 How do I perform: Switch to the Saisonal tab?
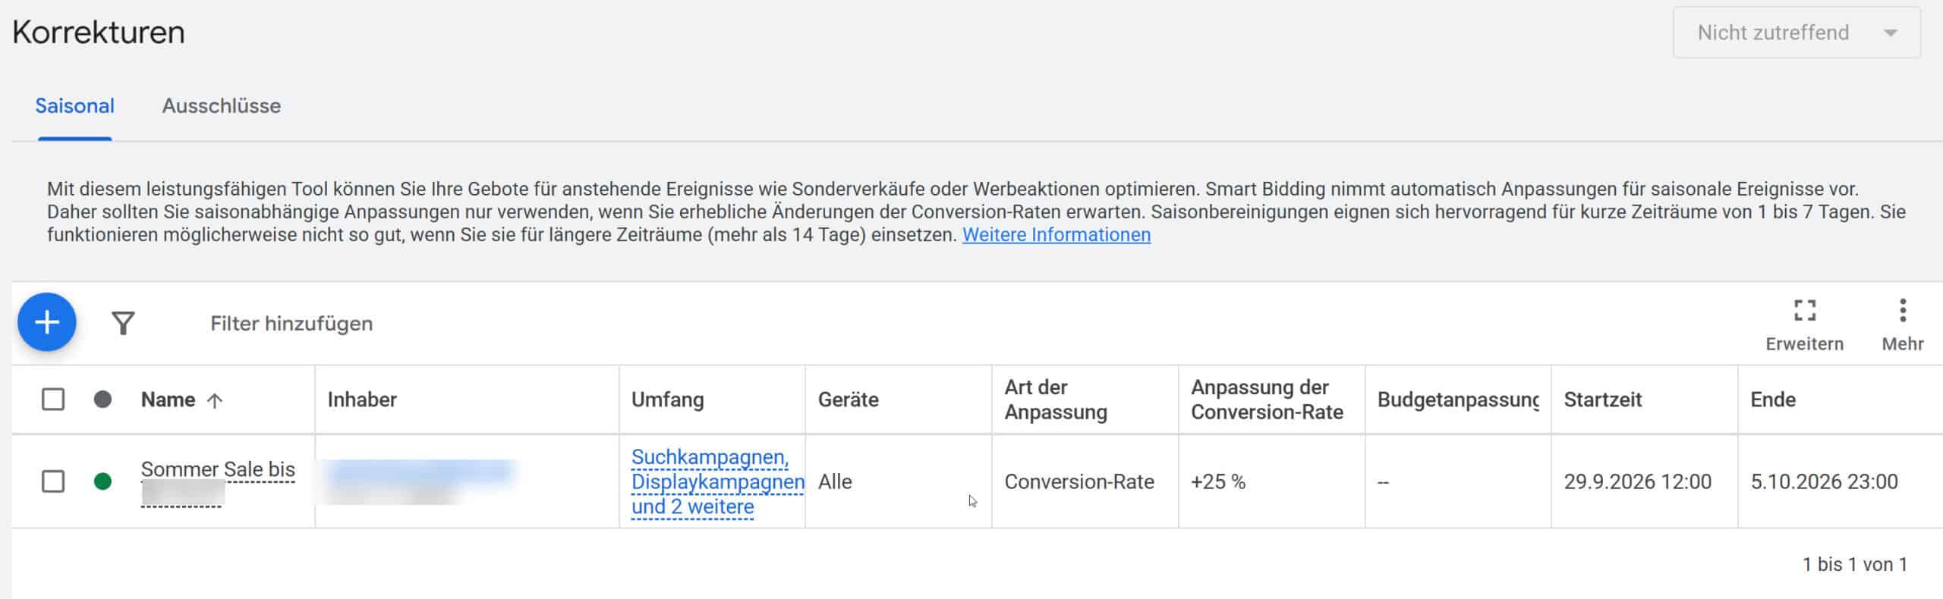click(x=74, y=106)
